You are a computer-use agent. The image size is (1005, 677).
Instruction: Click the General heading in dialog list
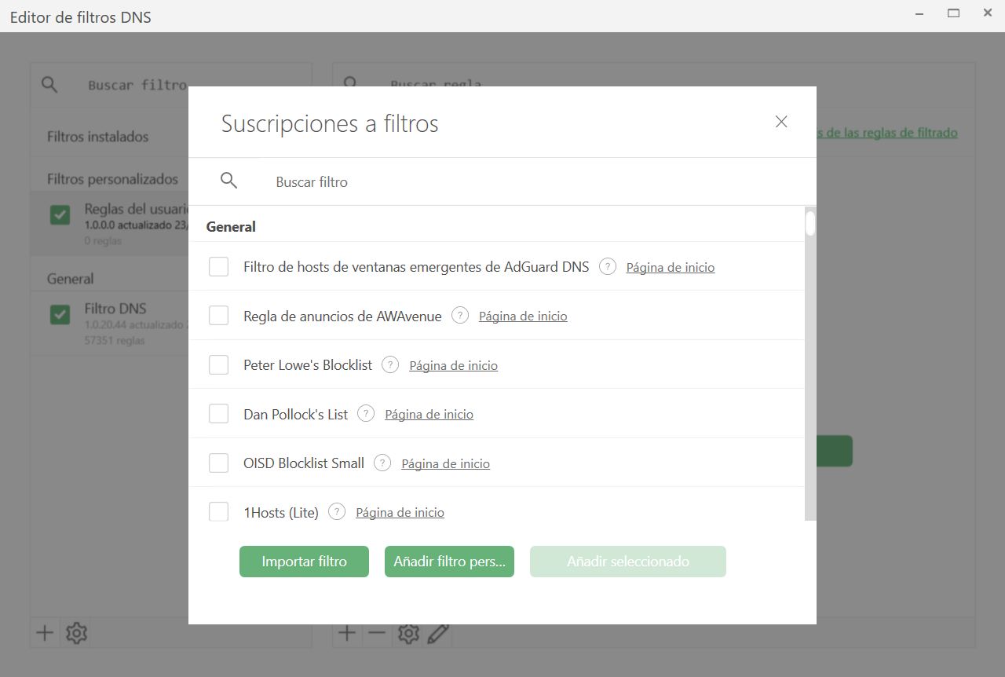[231, 226]
